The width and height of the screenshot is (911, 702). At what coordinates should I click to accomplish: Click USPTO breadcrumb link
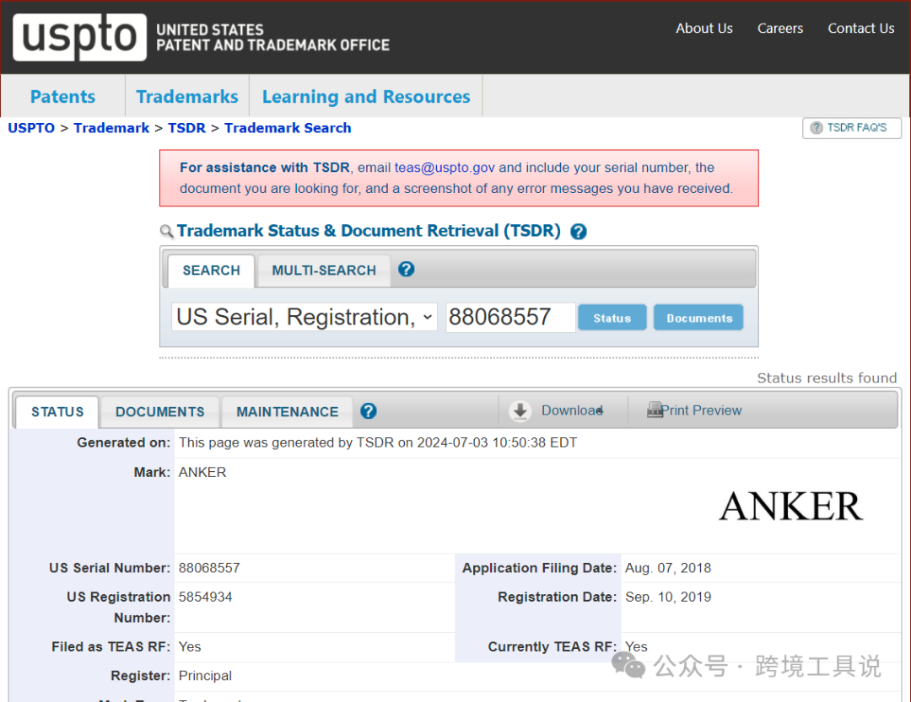point(31,128)
